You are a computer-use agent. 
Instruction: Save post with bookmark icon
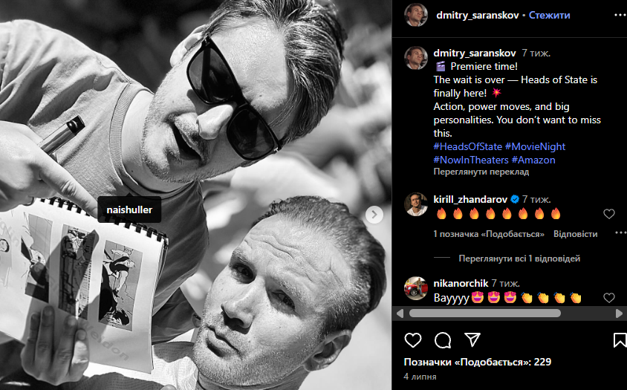click(620, 340)
